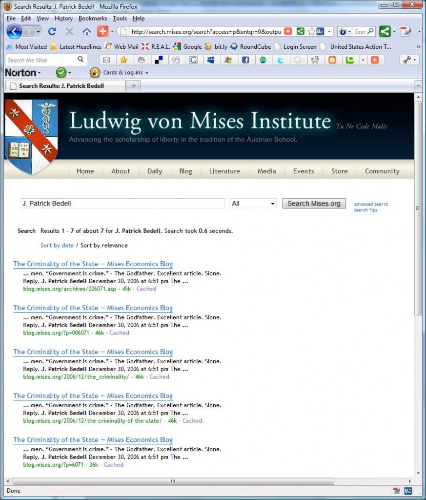
Task: Select the Literature navigation tab
Action: [224, 171]
